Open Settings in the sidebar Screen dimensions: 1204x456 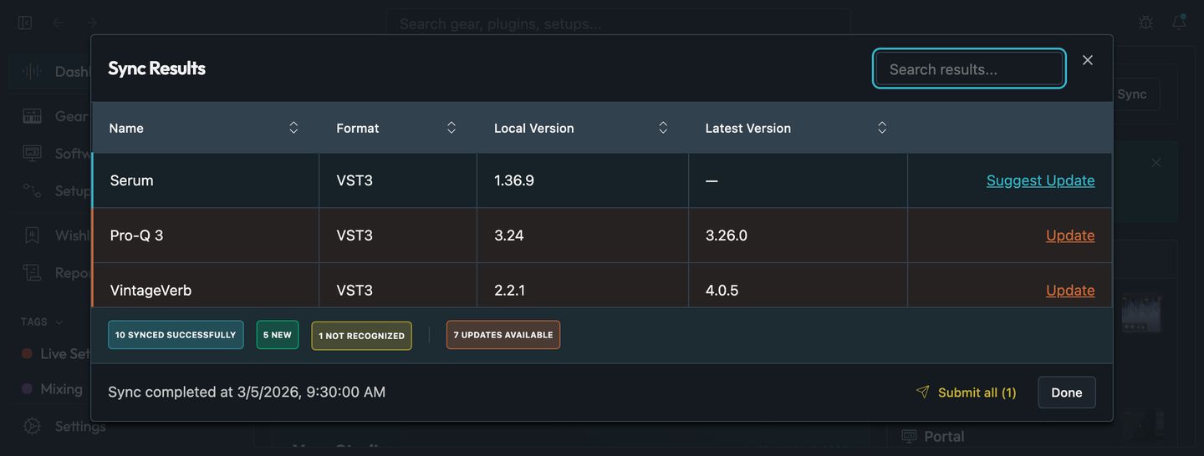64,426
